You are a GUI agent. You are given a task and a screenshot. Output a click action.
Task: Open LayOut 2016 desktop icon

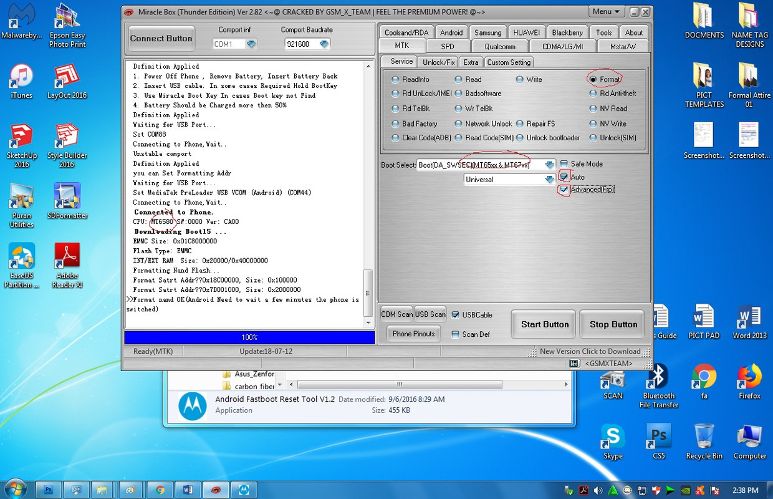pos(67,82)
